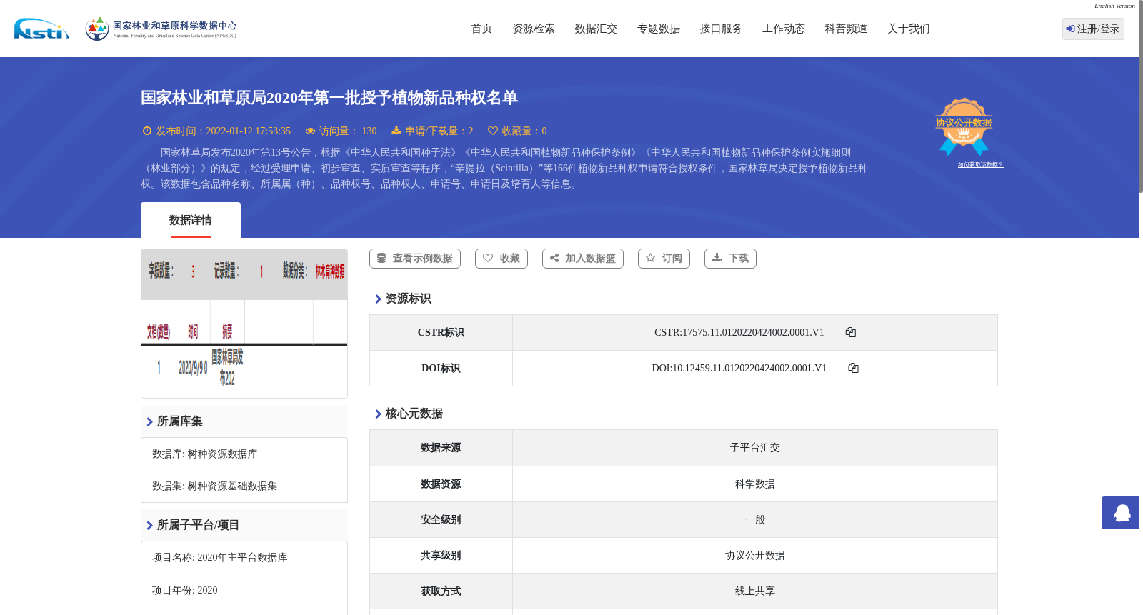Click the chevron icon before 资源标识
The image size is (1143, 615).
click(x=378, y=299)
